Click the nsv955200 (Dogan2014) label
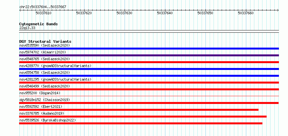 point(40,93)
